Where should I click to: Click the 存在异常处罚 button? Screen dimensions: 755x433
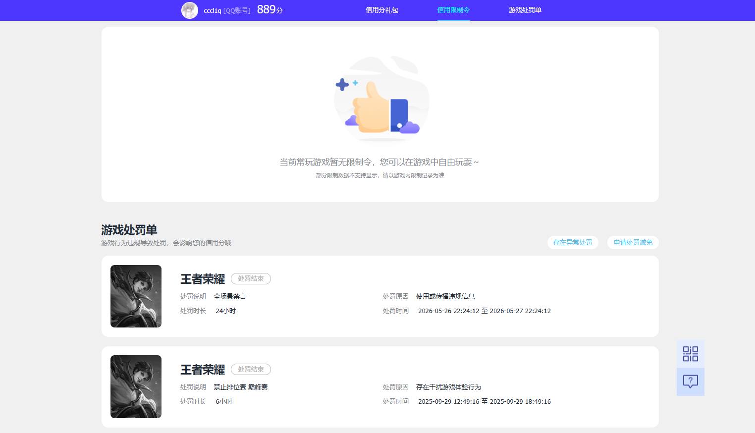[x=573, y=242]
